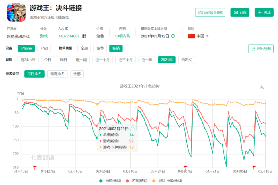
Task: Select 畅销 chart type
Action: point(116,48)
